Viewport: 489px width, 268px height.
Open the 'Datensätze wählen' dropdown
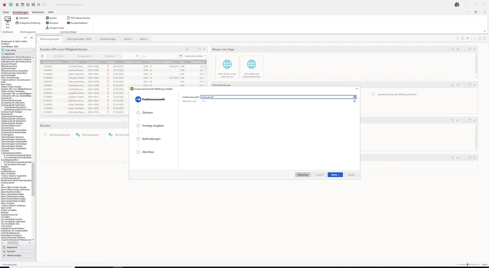(x=195, y=56)
